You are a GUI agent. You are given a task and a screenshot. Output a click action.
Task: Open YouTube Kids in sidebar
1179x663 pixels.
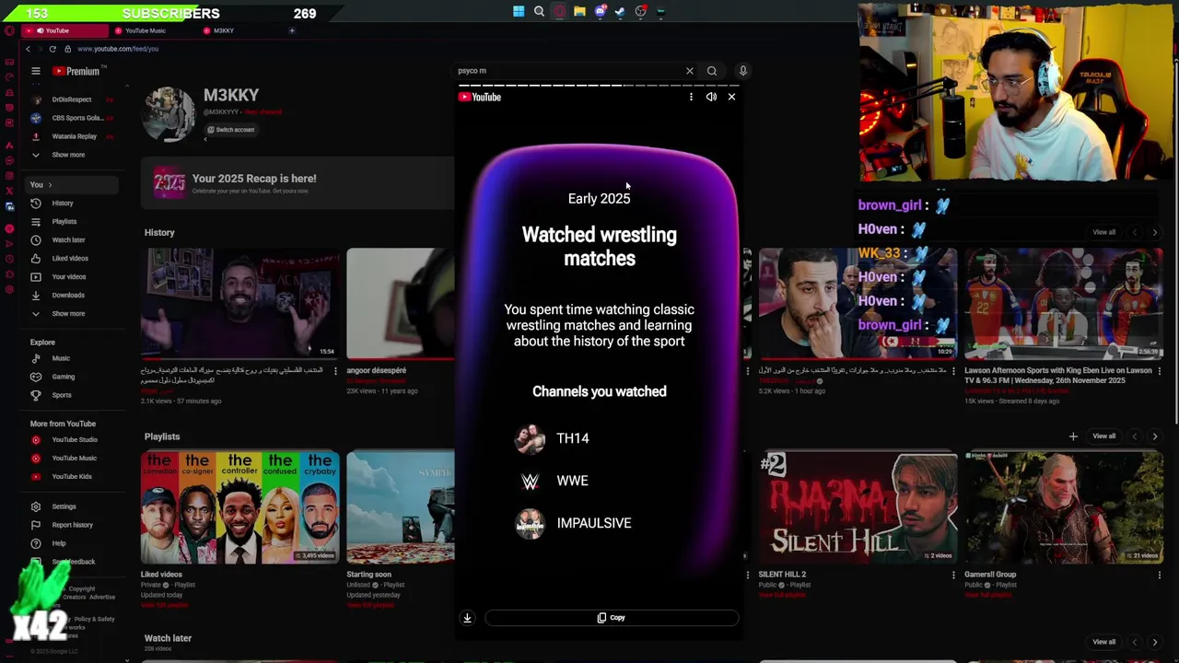point(71,477)
